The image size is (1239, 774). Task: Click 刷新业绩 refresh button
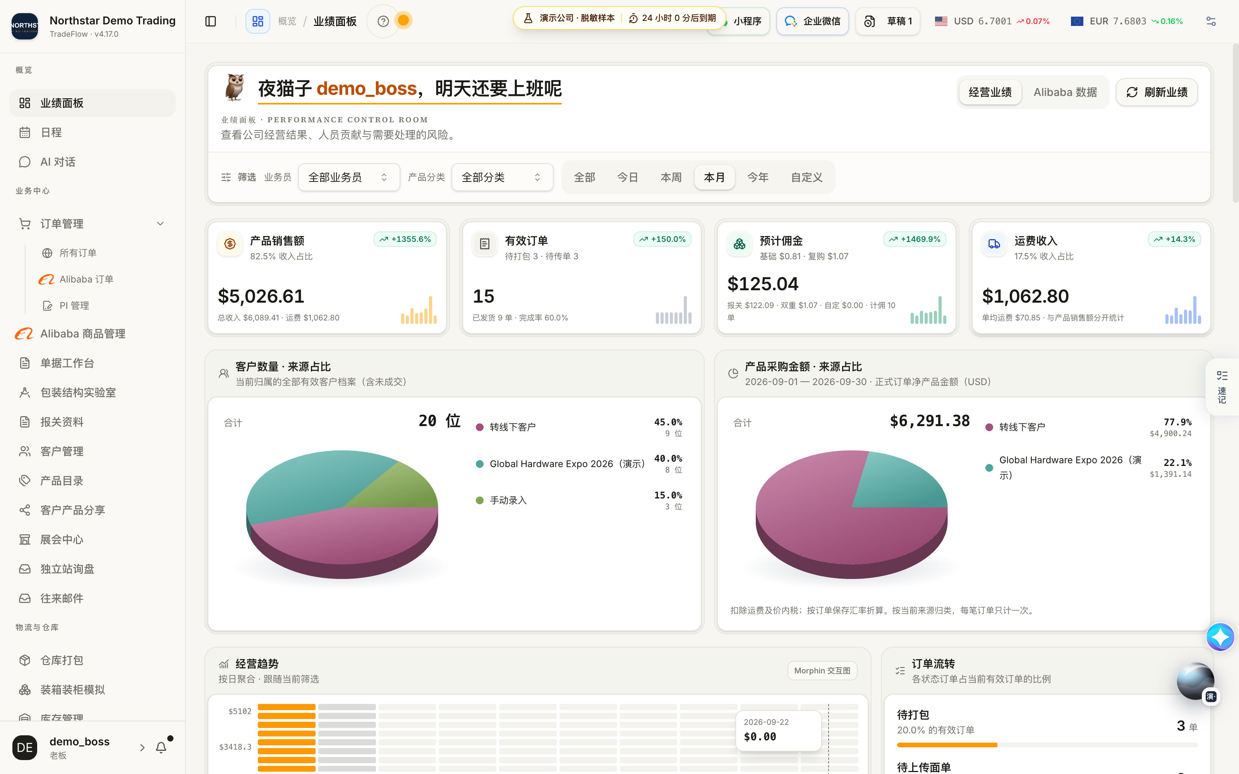(x=1157, y=92)
